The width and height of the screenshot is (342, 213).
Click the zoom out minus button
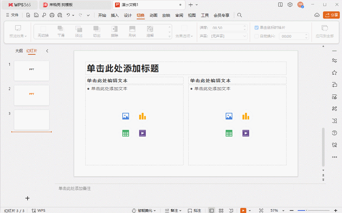(x=292, y=210)
